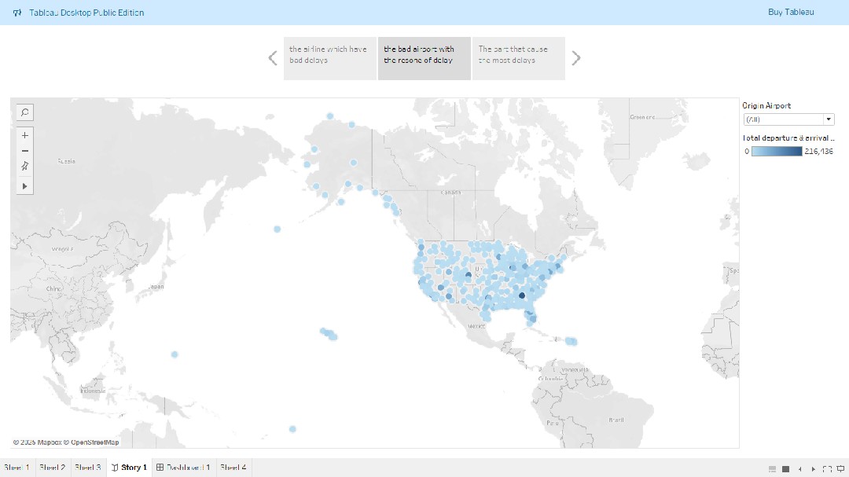The image size is (849, 477).
Task: Click the Tableau logo icon
Action: coord(17,13)
